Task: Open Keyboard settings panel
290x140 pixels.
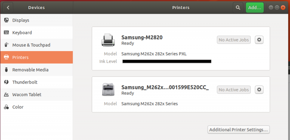Action: 36,33
